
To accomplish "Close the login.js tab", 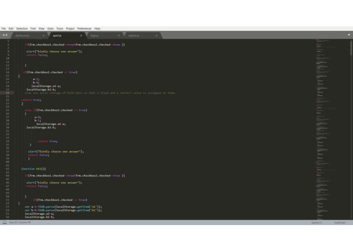I will click(119, 36).
